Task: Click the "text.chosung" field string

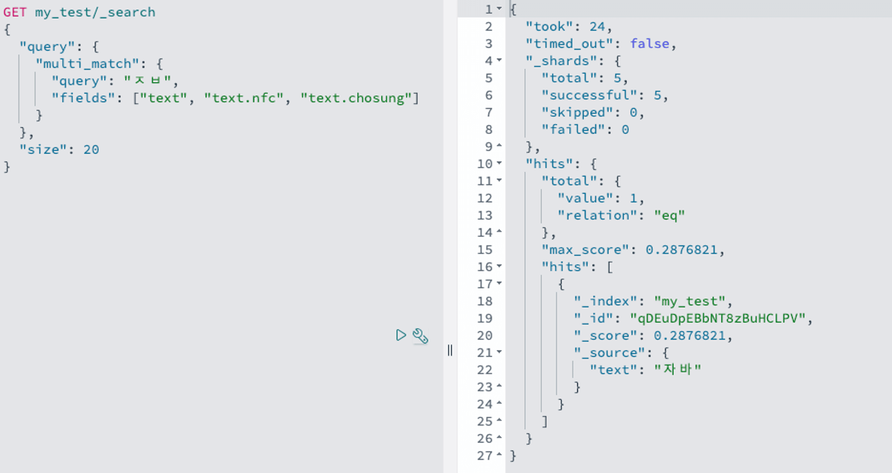Action: pos(356,98)
